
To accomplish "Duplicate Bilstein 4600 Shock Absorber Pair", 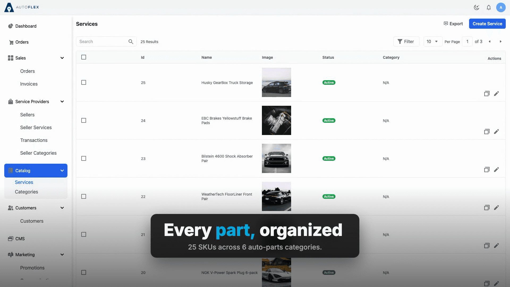I will (487, 170).
